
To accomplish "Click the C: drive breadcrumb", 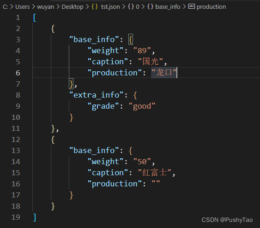I will (5, 7).
